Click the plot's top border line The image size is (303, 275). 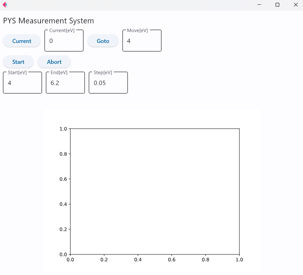(155, 129)
